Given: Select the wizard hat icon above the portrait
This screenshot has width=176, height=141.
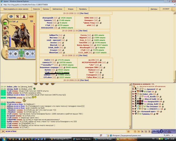Looking at the screenshot, I should point(24,17).
